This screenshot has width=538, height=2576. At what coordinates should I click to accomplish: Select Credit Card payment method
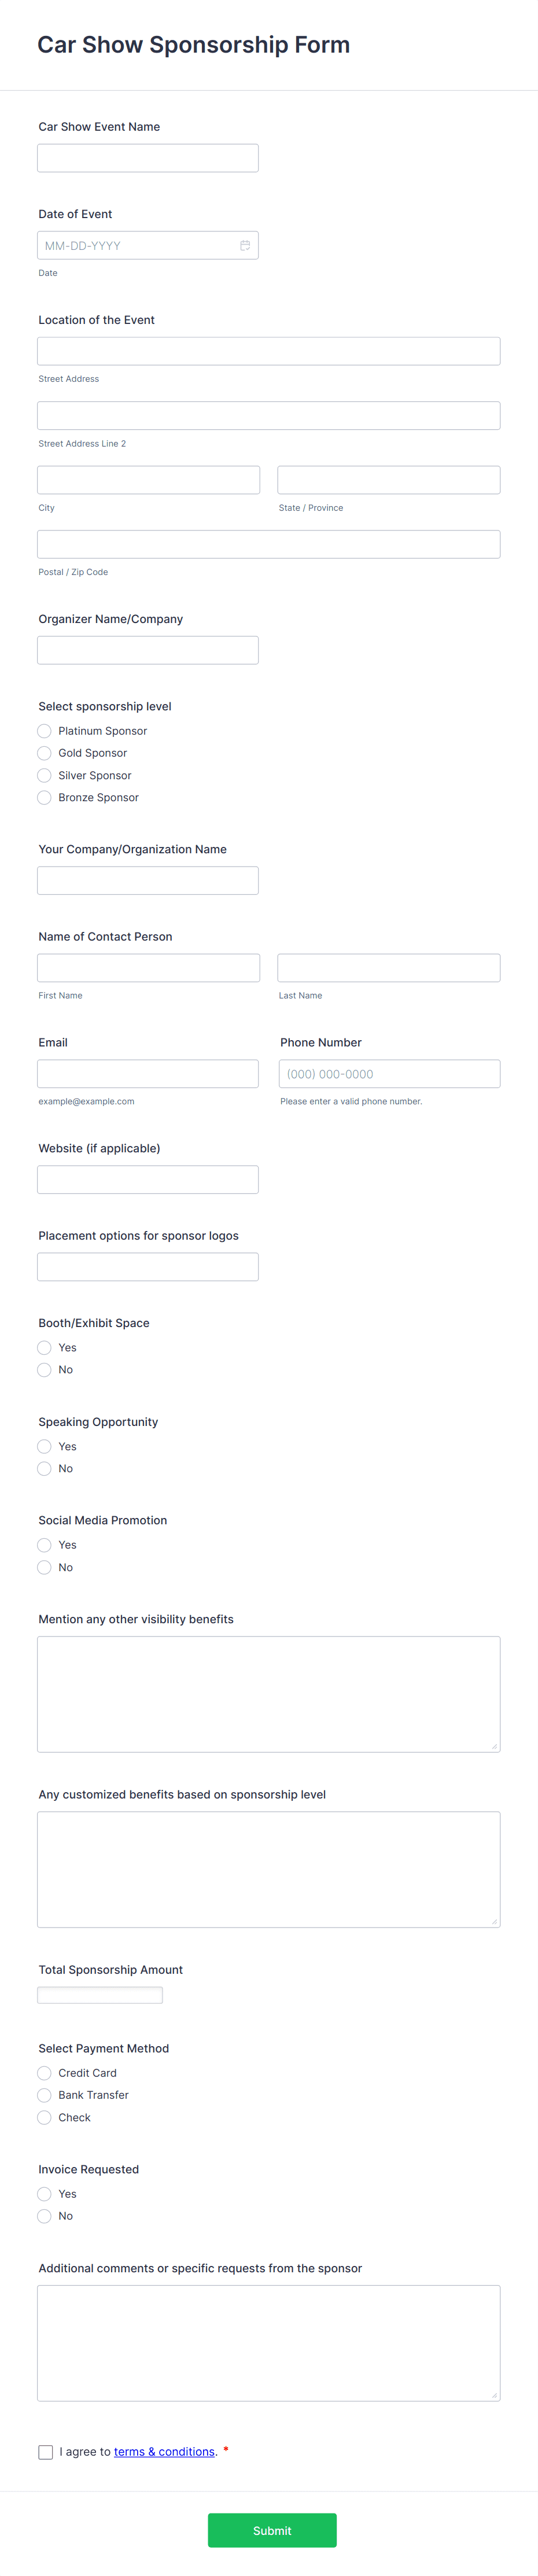(44, 2073)
